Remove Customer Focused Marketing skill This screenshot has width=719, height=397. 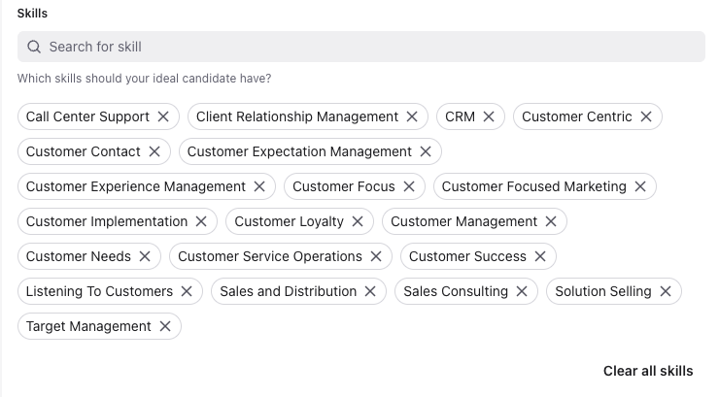(640, 186)
